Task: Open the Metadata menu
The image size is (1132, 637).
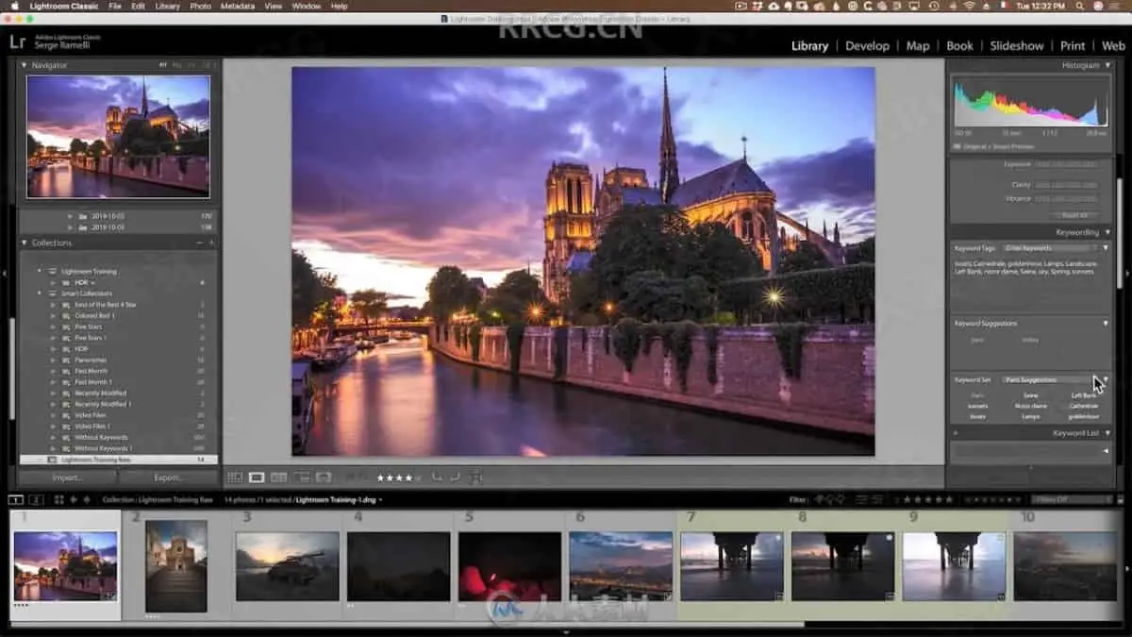Action: tap(238, 6)
